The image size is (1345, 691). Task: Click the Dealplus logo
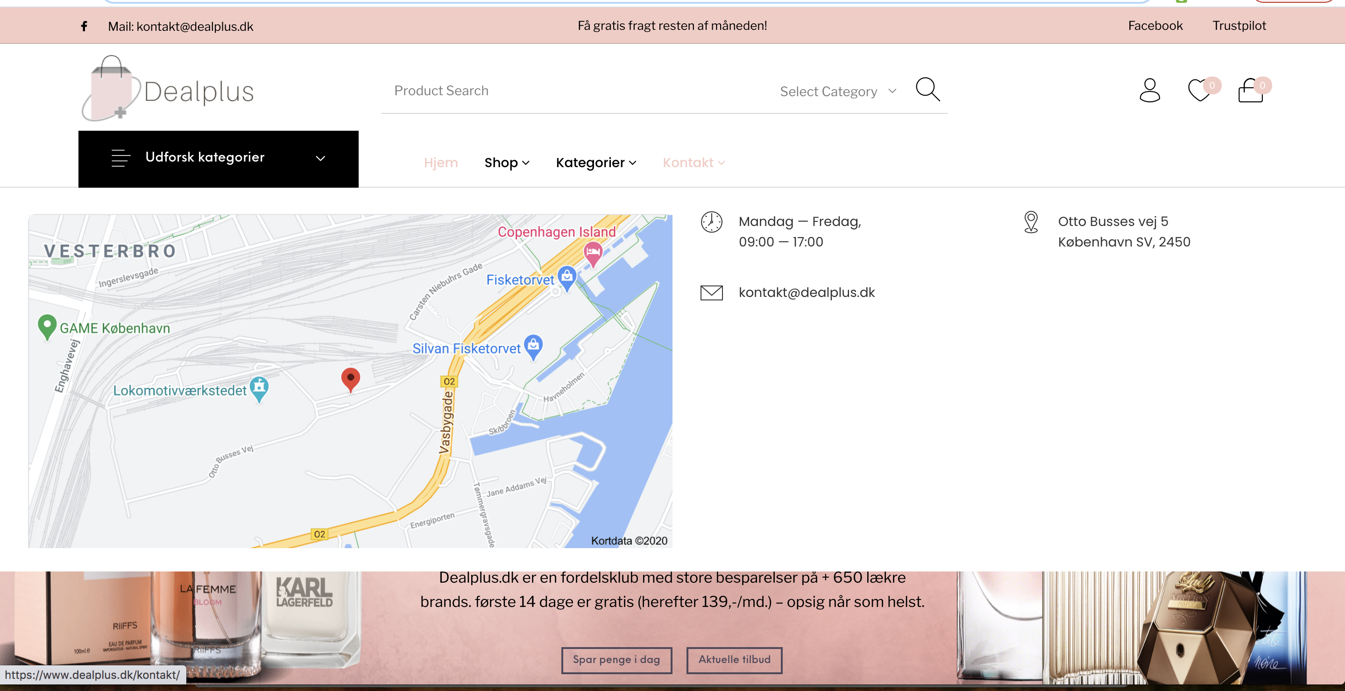tap(168, 90)
